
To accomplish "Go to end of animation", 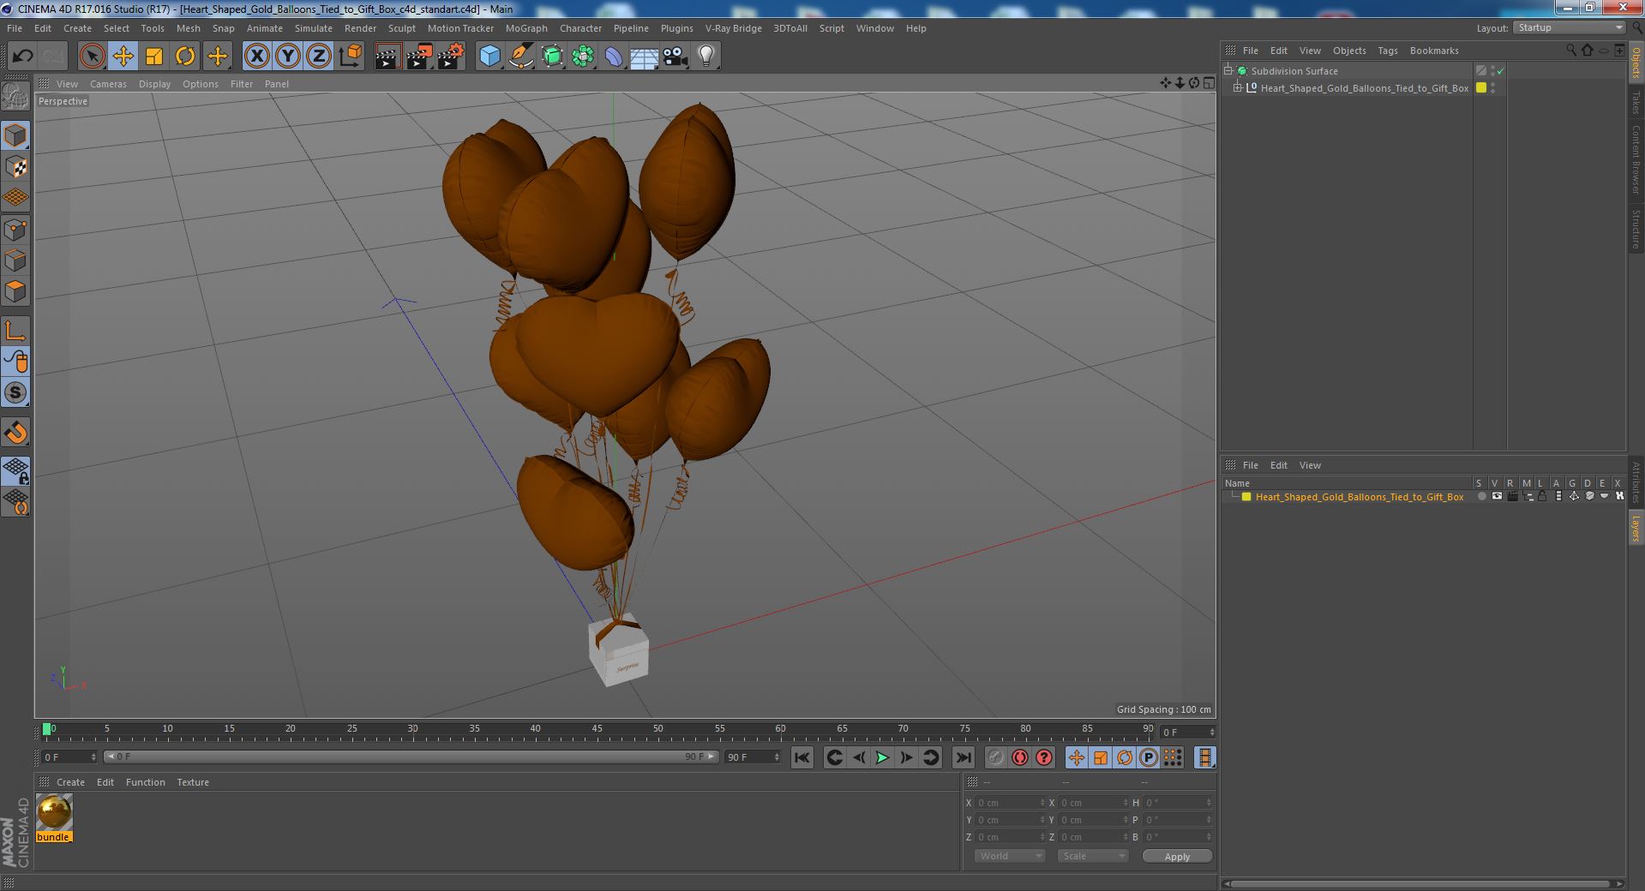I will point(964,757).
